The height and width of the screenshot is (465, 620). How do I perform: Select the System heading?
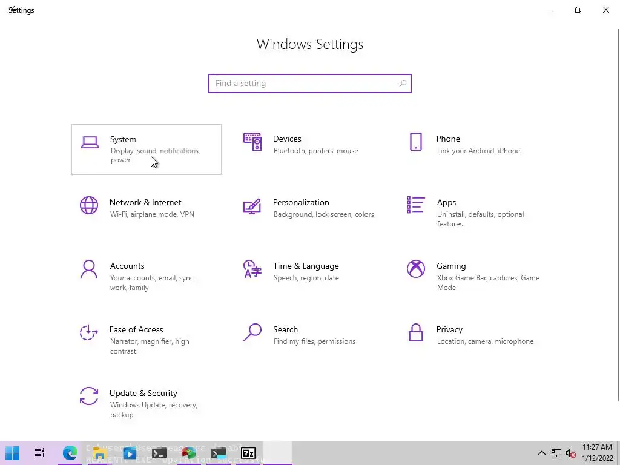pos(123,139)
